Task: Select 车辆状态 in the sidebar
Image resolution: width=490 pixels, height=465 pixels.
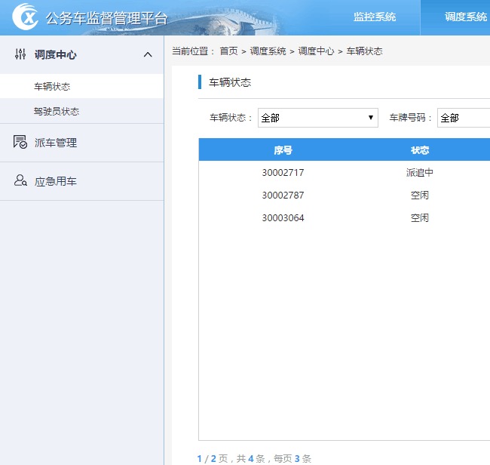Action: tap(52, 87)
